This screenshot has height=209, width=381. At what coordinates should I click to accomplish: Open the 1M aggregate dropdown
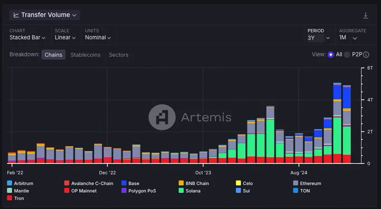[348, 38]
